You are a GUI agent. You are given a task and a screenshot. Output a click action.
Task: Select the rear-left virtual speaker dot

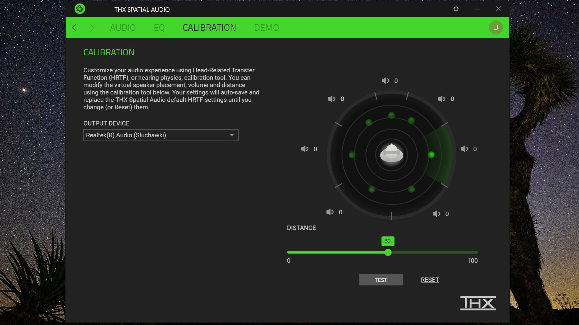tap(372, 189)
